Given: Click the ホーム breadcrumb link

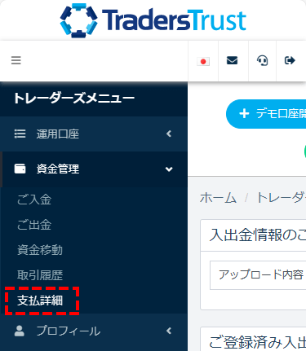Looking at the screenshot, I should click(x=218, y=198).
